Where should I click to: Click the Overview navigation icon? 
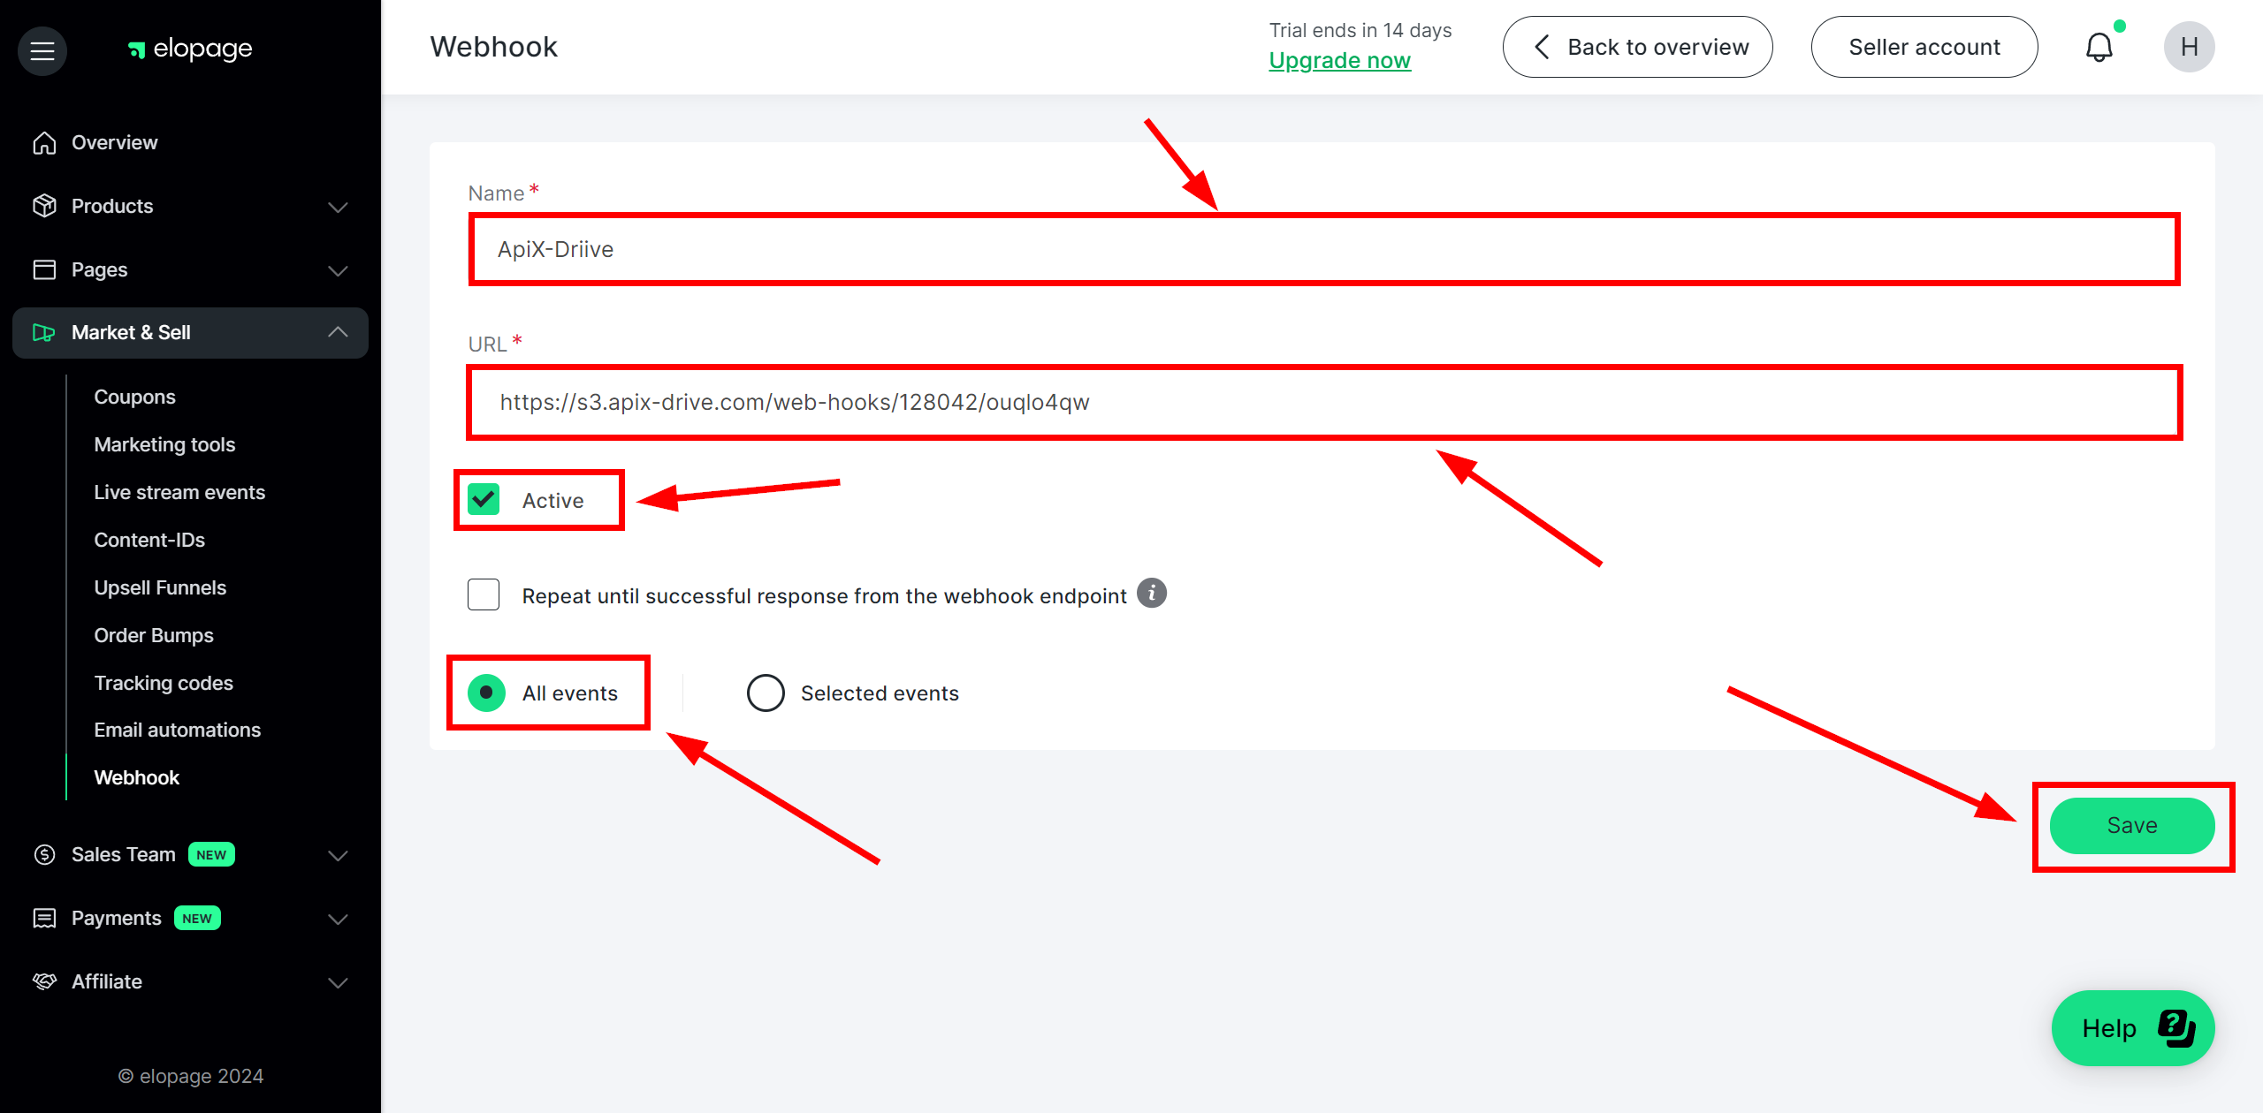(x=43, y=141)
